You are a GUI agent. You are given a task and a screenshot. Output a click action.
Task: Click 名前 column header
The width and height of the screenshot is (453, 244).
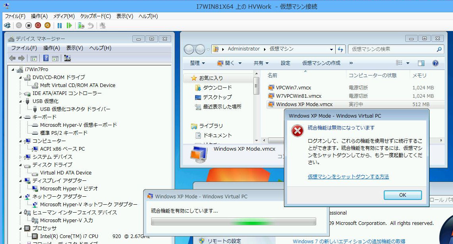coord(272,76)
